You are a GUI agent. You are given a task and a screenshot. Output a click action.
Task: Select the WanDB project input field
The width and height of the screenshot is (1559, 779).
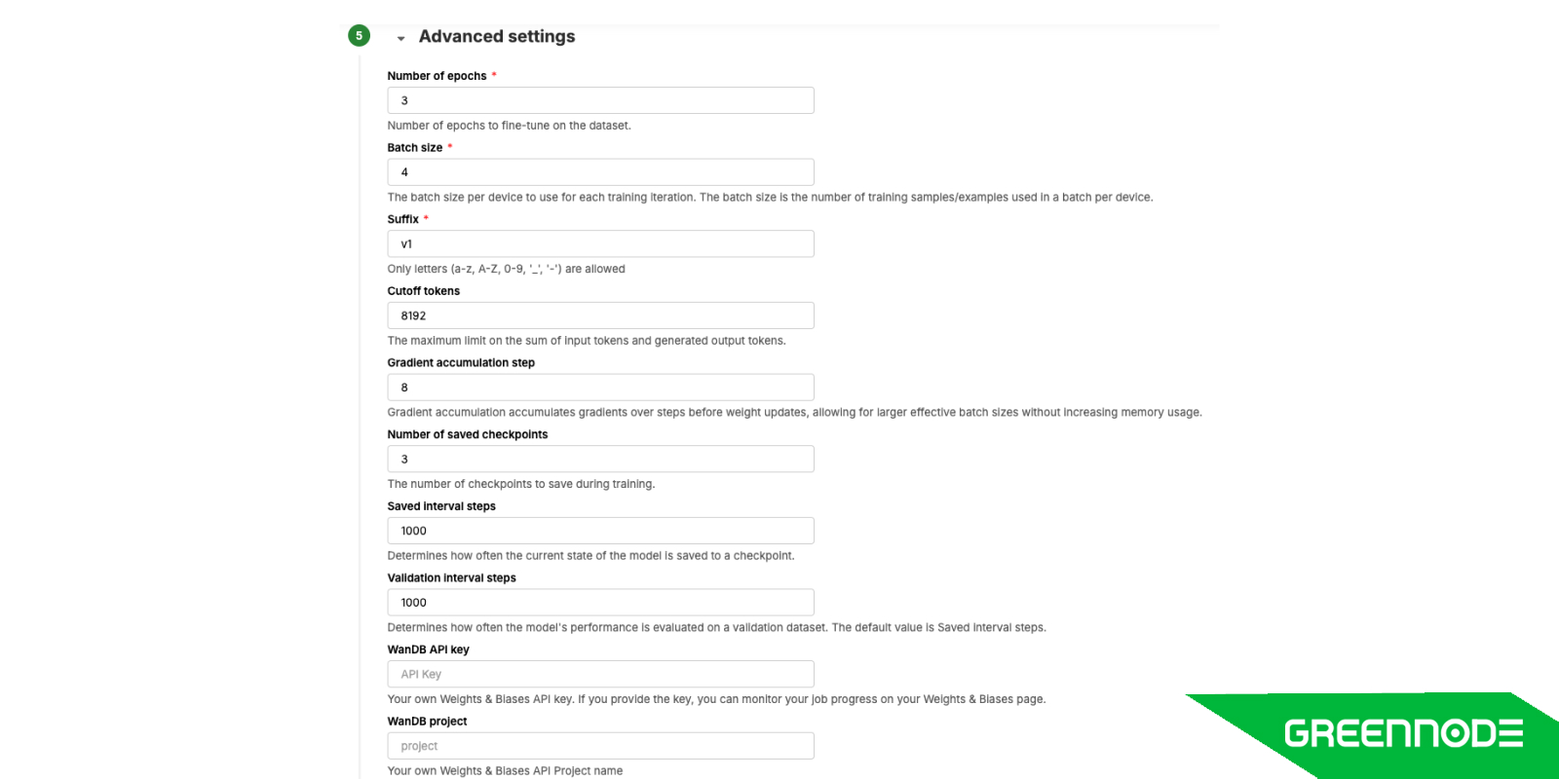600,746
